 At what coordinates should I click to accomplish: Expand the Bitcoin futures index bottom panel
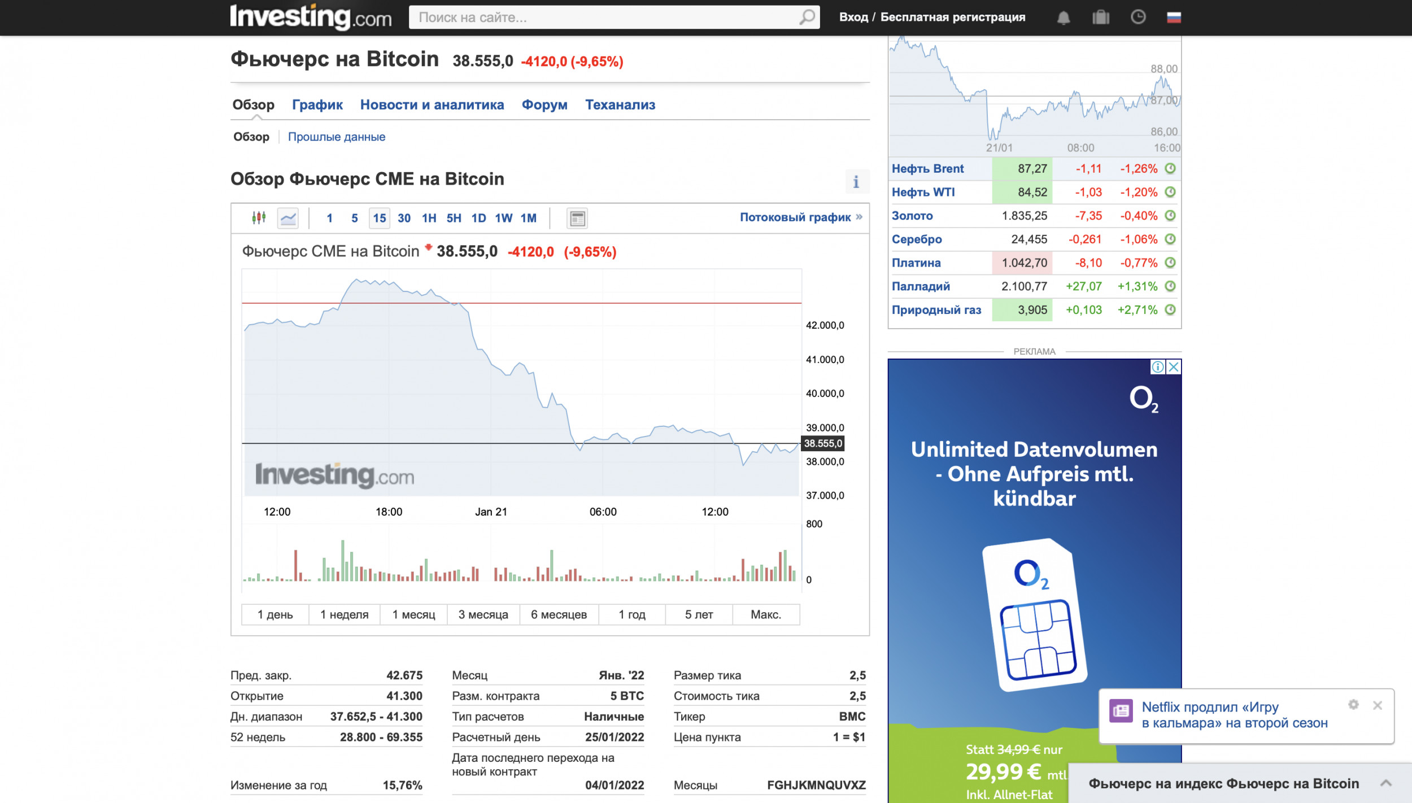[x=1385, y=783]
